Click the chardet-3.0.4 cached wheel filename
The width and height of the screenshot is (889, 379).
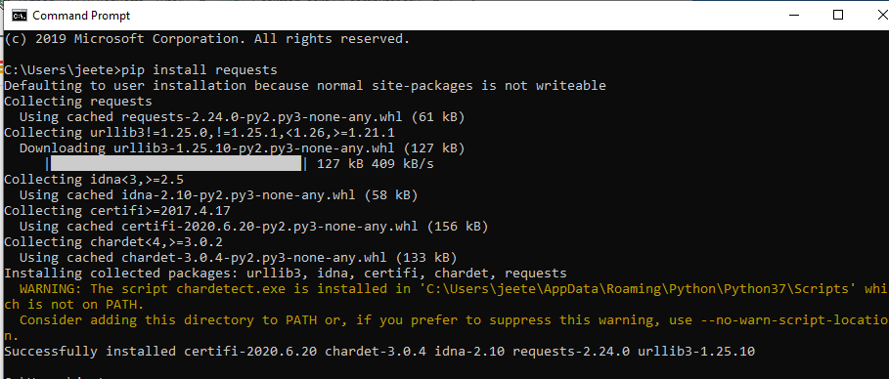tap(254, 258)
